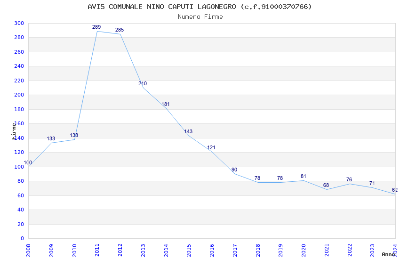Click the x-axis year 2009
Screen dimensions: 400x259
tap(51, 250)
